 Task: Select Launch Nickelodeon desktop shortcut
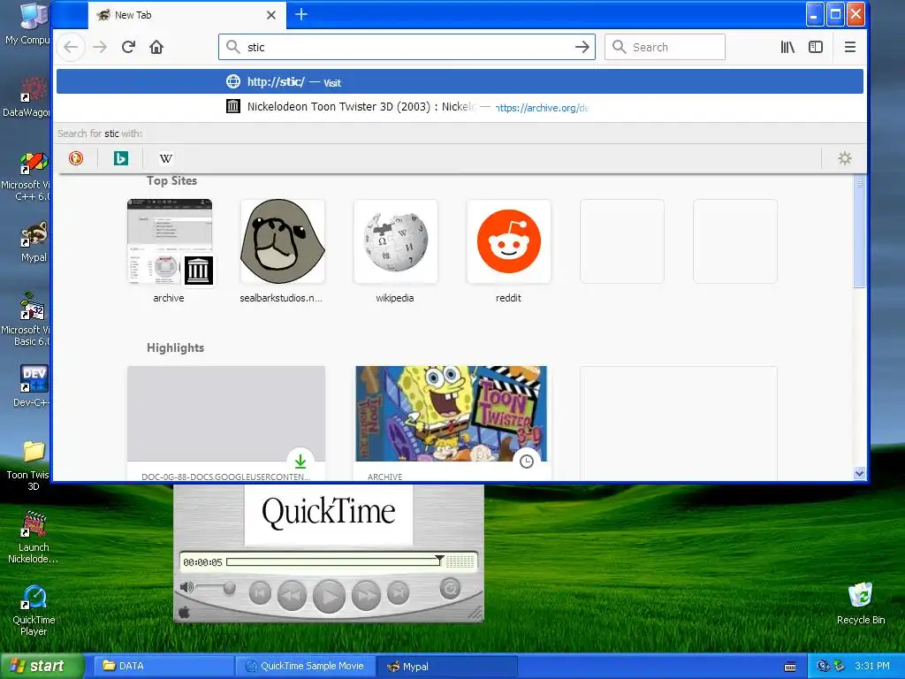pyautogui.click(x=34, y=537)
